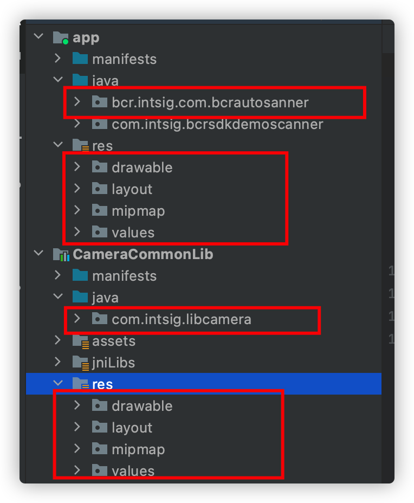Click the jniLibs folder icon
This screenshot has height=503, width=414.
click(x=81, y=363)
